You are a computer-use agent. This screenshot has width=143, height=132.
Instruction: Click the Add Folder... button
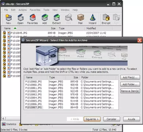point(130,84)
